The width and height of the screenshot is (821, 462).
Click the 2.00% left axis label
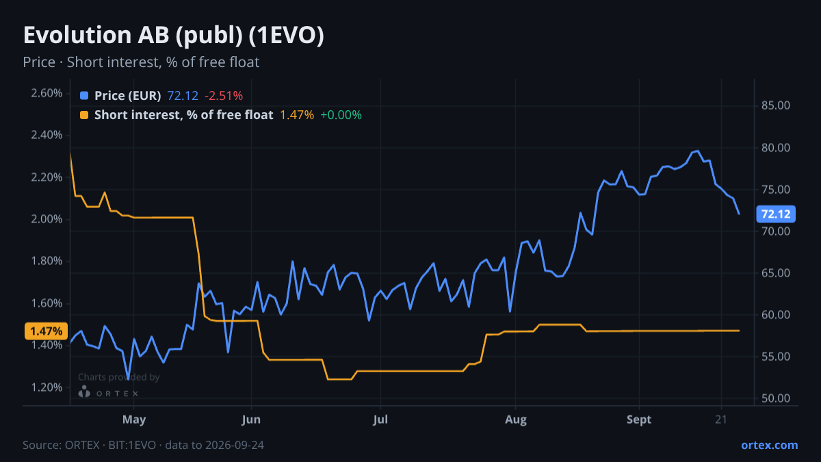47,219
